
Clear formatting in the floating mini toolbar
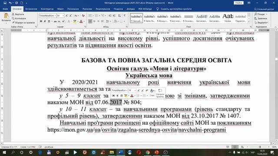click(147, 91)
